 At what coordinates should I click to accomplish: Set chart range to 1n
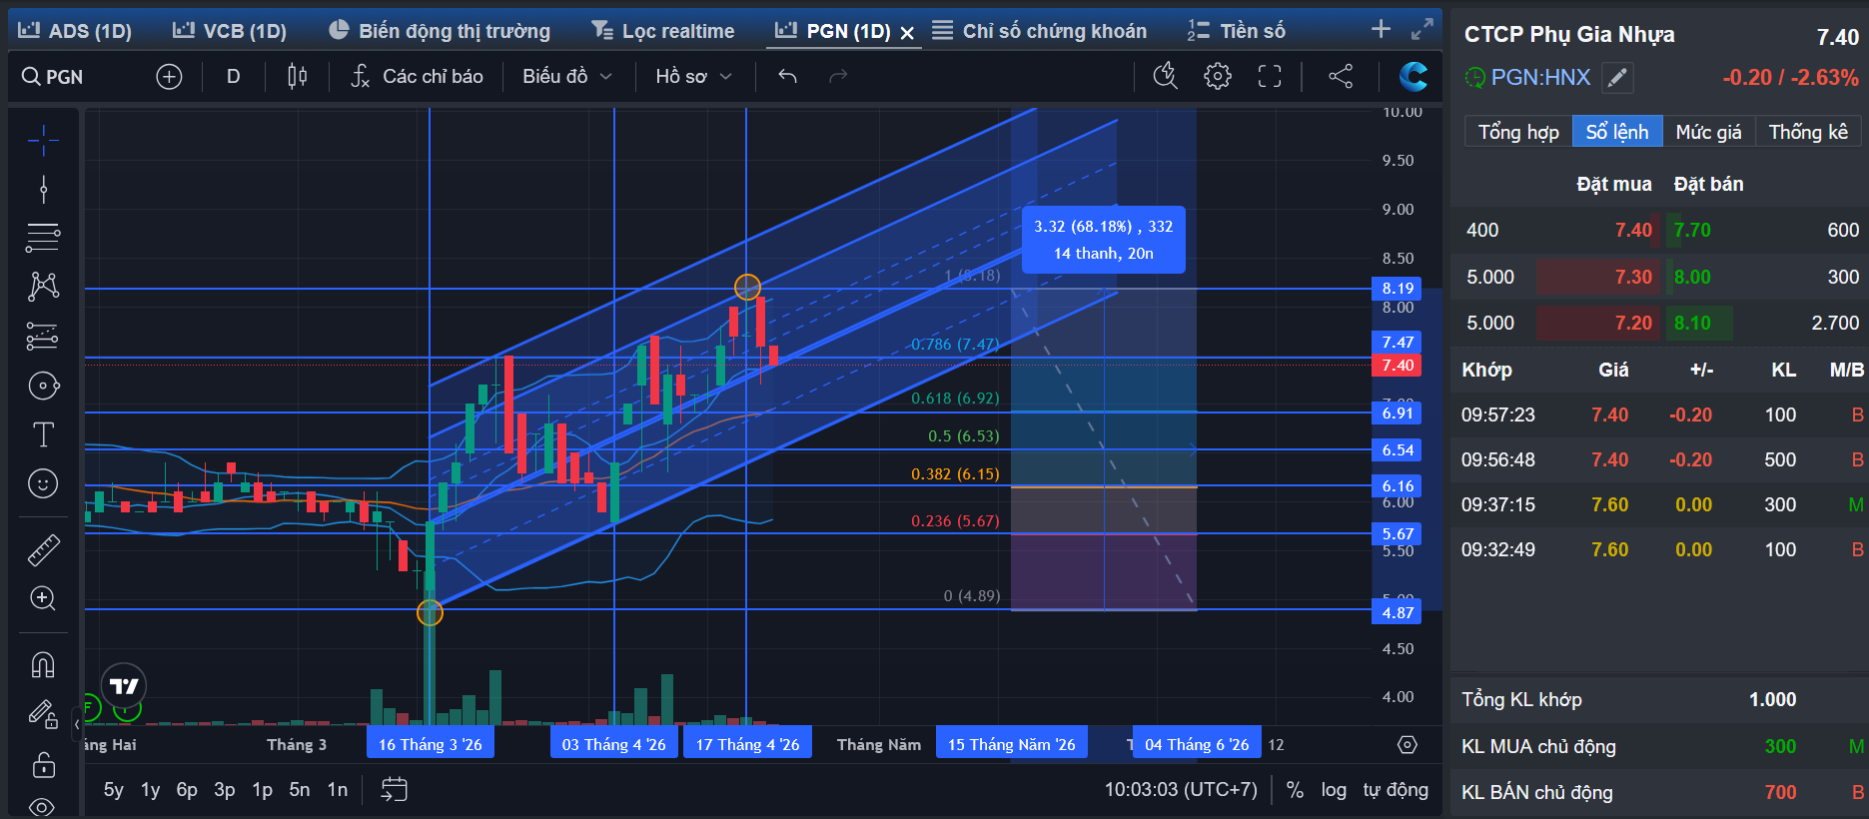(x=338, y=790)
